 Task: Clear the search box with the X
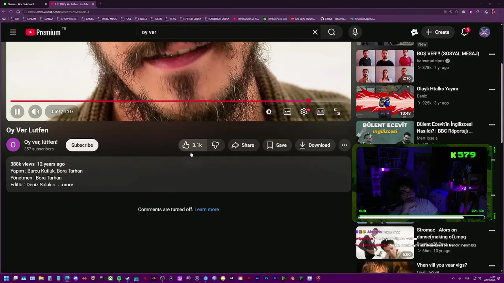pos(315,32)
